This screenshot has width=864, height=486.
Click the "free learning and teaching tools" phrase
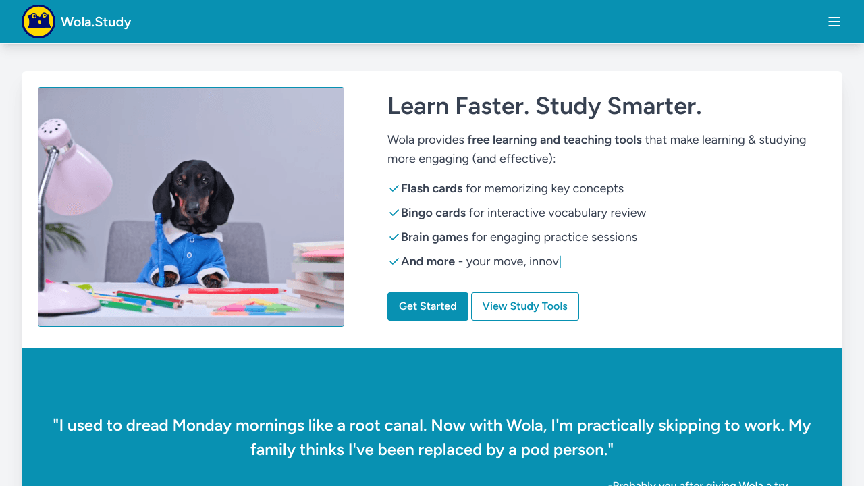coord(554,140)
